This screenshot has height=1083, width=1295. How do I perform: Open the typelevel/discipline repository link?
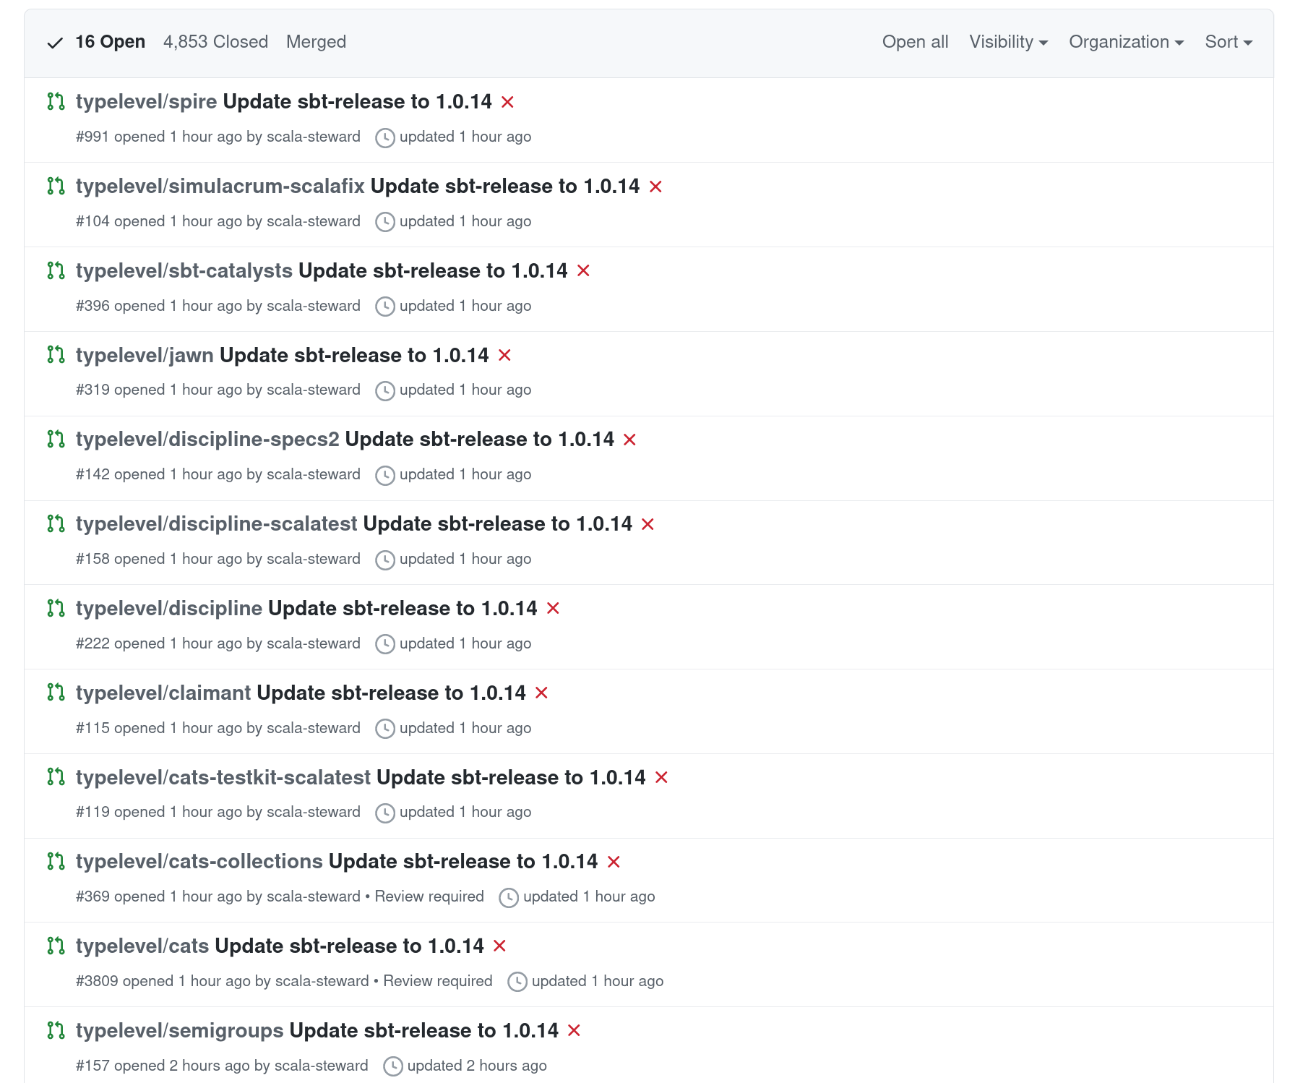[x=169, y=609]
